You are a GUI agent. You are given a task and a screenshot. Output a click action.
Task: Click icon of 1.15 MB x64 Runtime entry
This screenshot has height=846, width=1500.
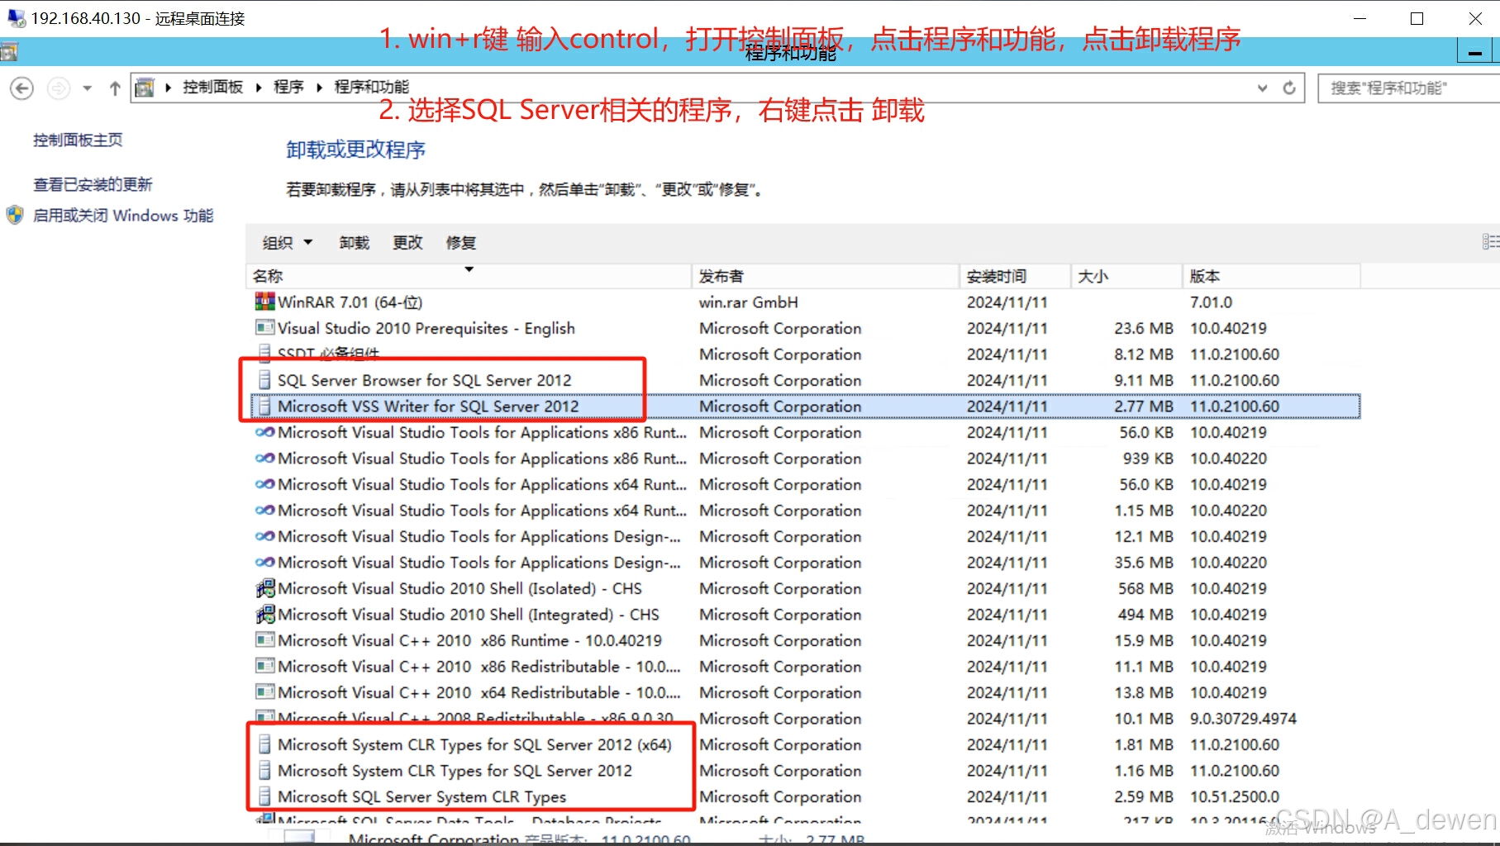pyautogui.click(x=264, y=511)
